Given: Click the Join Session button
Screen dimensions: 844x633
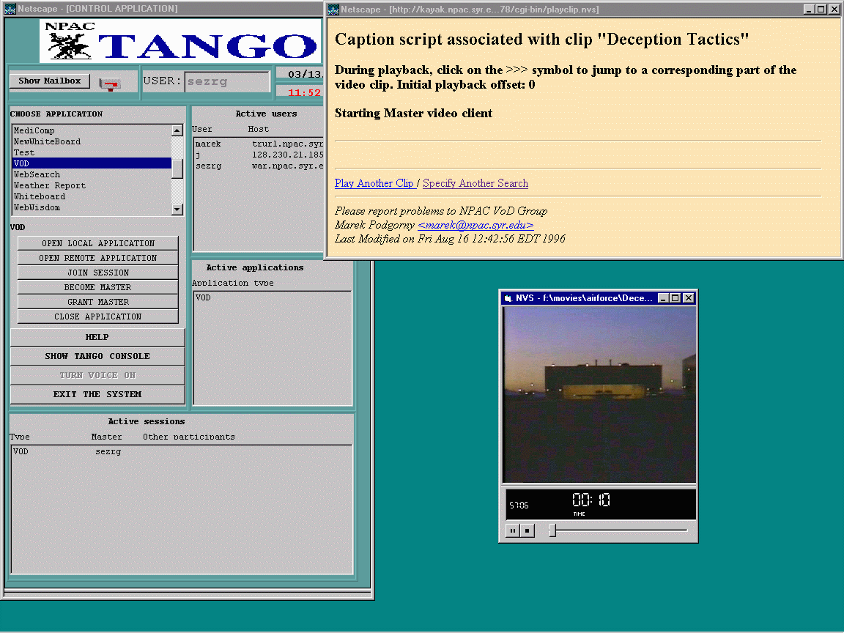Looking at the screenshot, I should (x=98, y=273).
